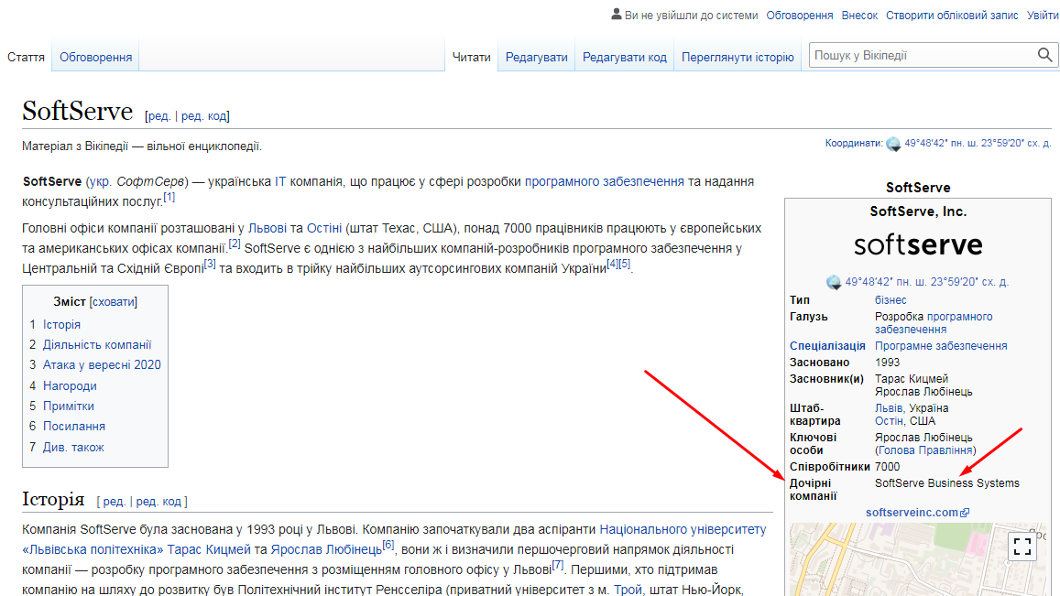
Task: Open the user talk link Обговорення in top bar
Action: (x=800, y=15)
